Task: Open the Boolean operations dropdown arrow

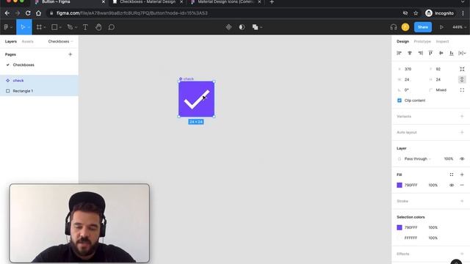Action: [261, 28]
